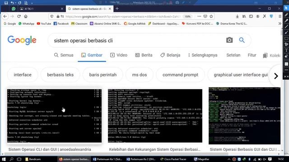Switch to Cisco Packet Tracer in the taskbar
Viewport: 289px width, 162px height.
(x=173, y=159)
